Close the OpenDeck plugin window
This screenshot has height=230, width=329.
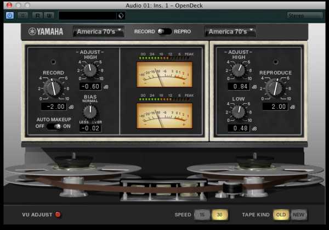pyautogui.click(x=9, y=5)
